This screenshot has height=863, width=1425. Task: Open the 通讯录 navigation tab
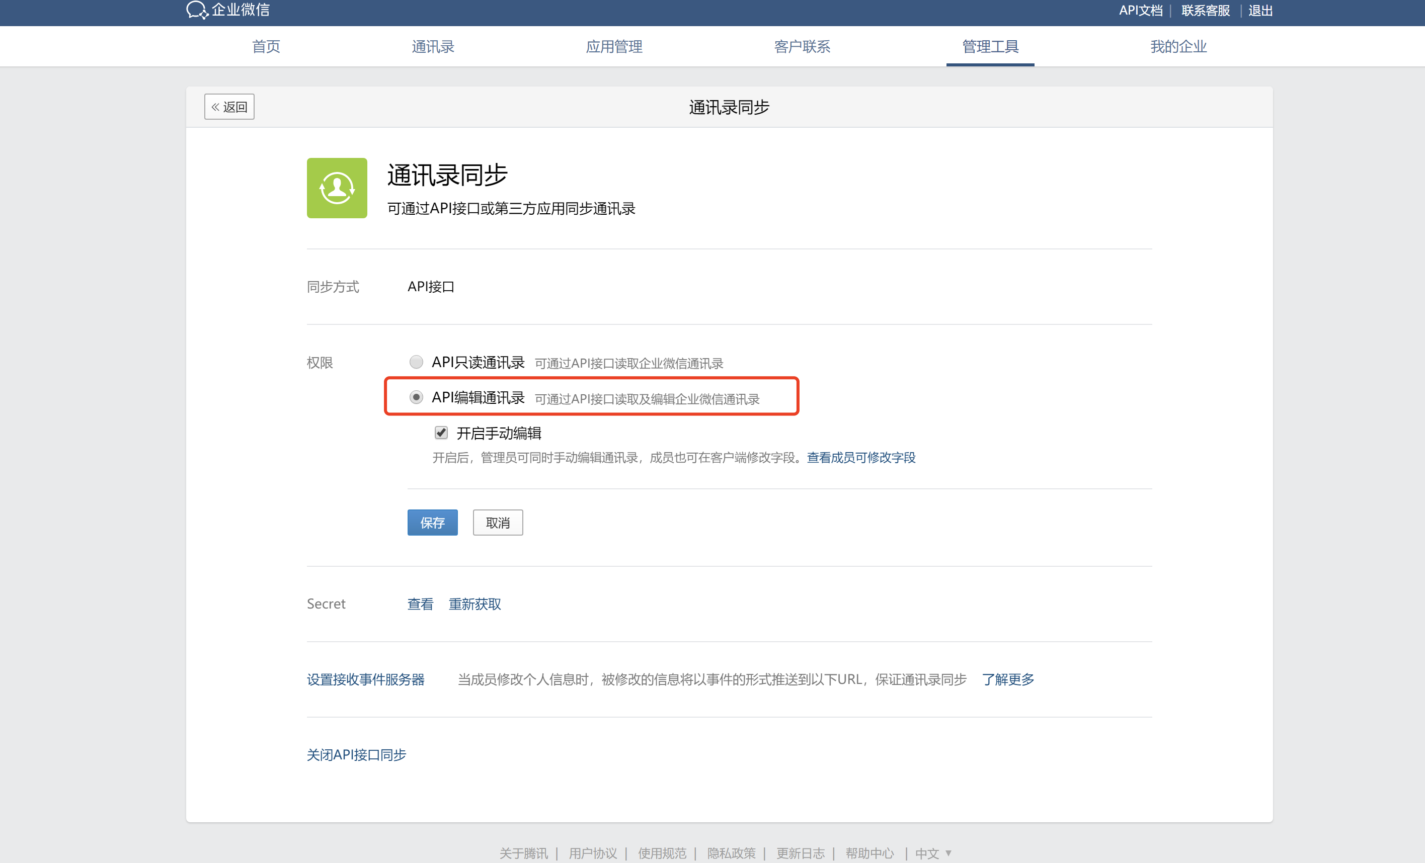[x=433, y=46]
